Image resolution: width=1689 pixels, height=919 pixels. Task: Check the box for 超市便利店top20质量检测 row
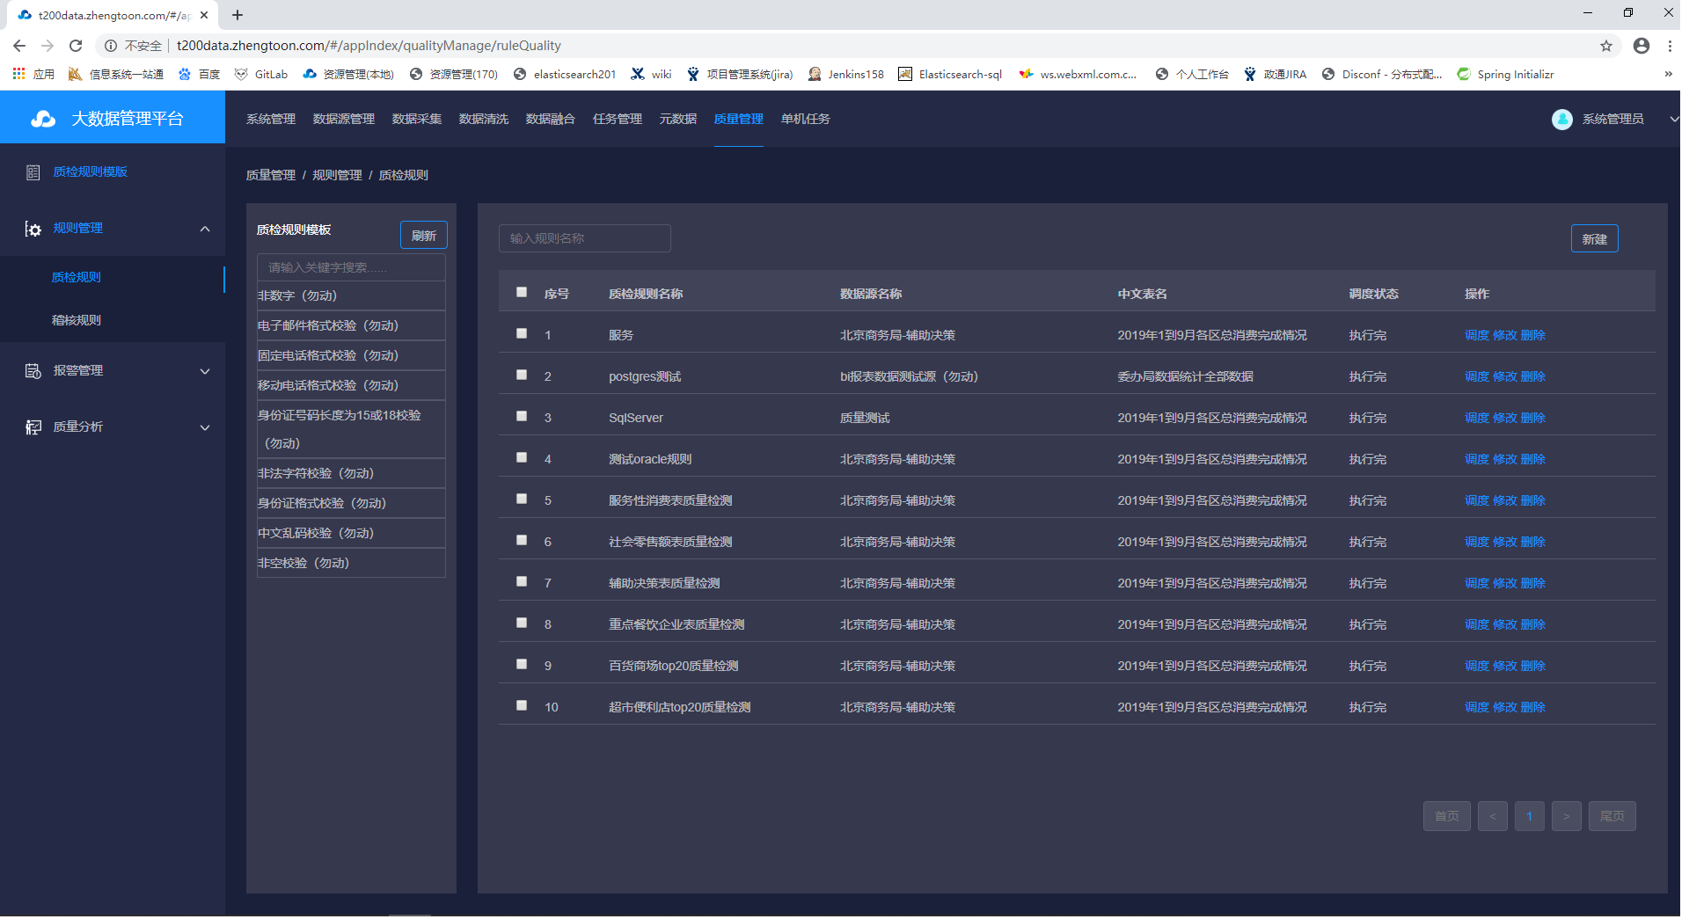point(522,706)
